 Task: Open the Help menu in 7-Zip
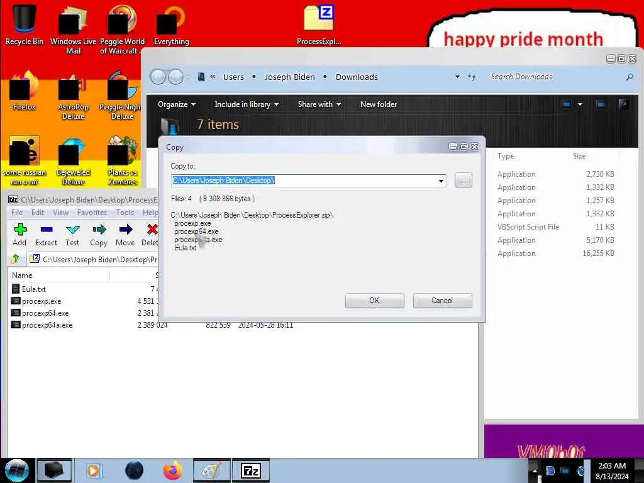(150, 213)
